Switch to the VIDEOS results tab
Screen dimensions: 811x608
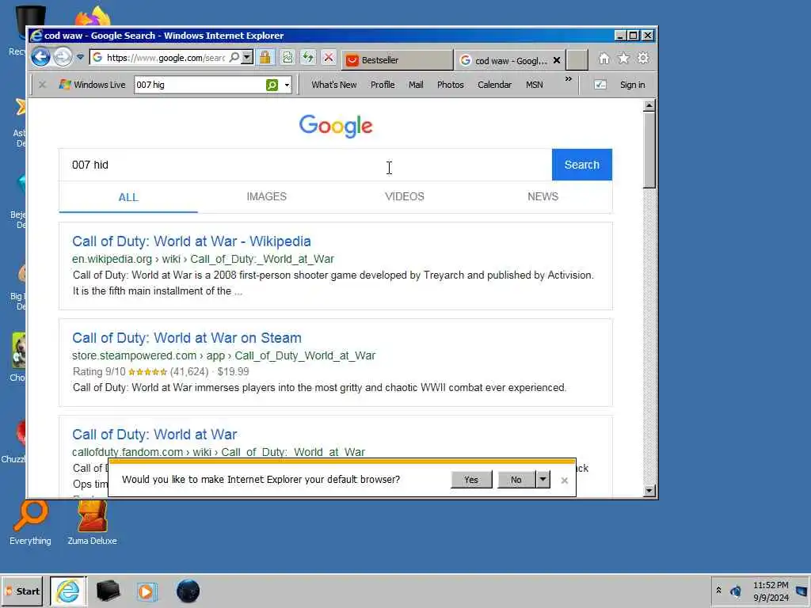point(405,196)
